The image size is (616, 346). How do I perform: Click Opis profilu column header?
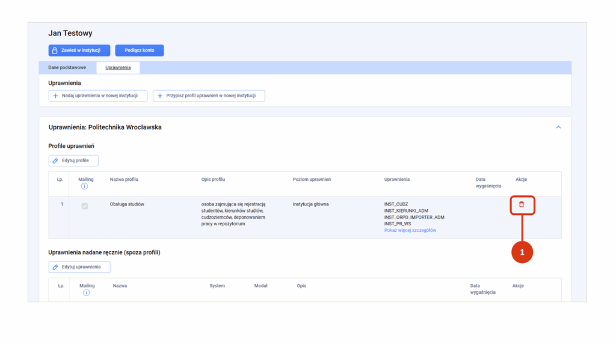click(x=214, y=179)
